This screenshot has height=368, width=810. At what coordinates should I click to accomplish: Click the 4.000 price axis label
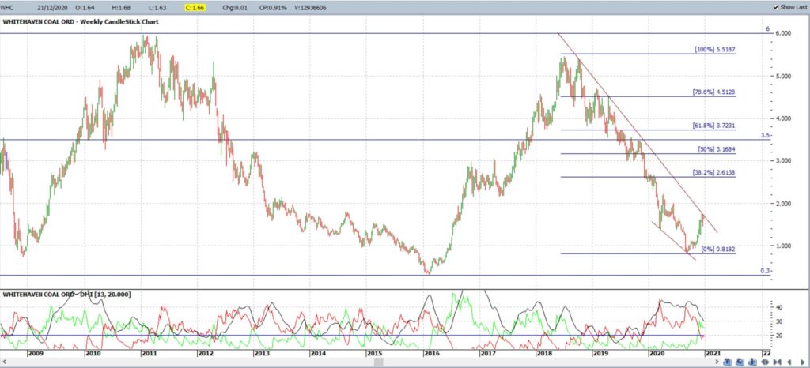[783, 118]
